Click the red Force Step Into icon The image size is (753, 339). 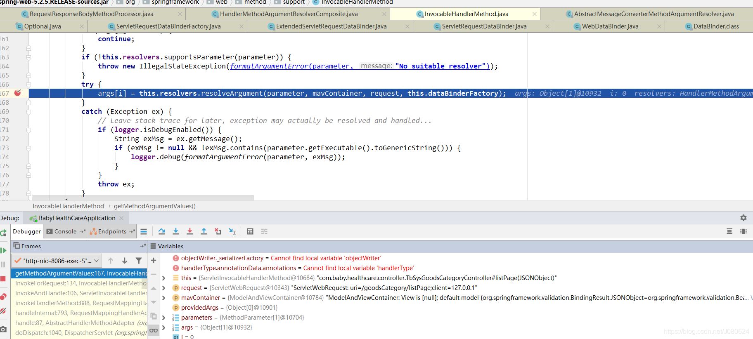coord(190,231)
